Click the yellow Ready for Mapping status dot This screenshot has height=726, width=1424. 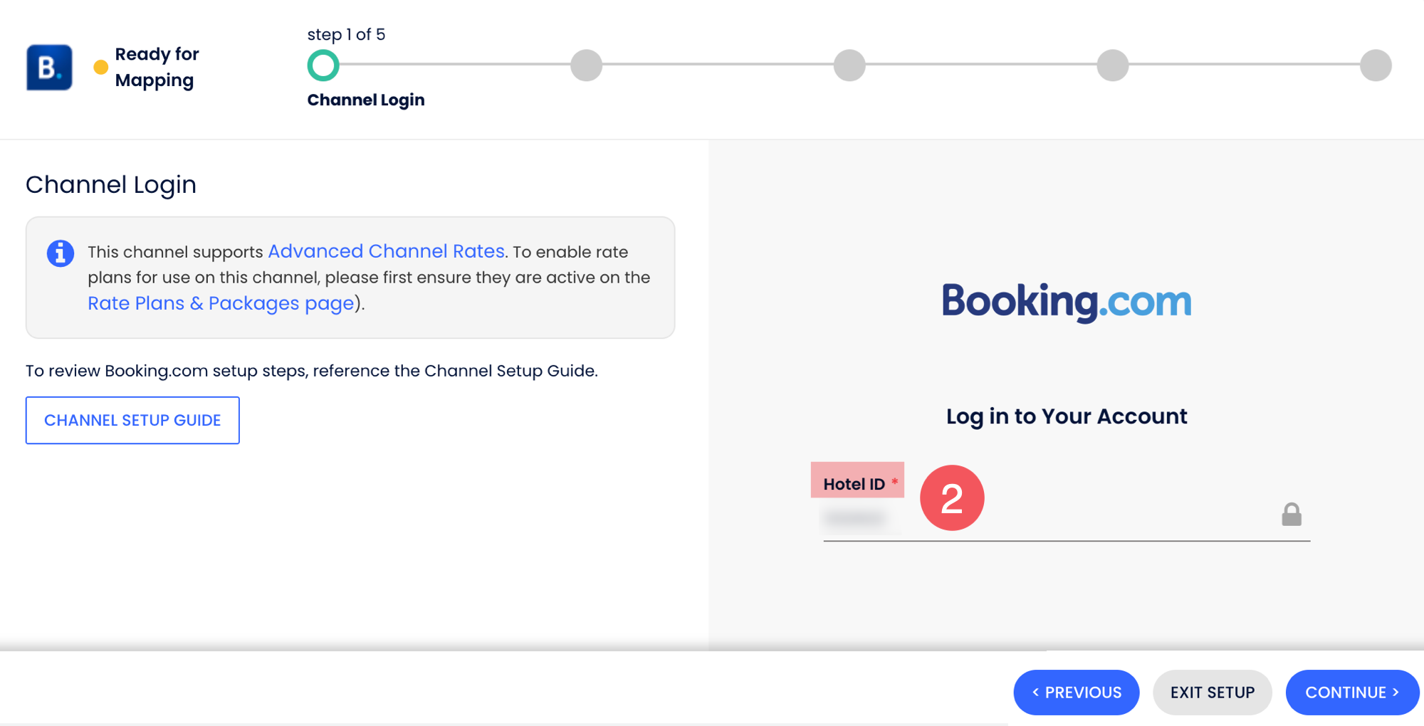tap(101, 68)
